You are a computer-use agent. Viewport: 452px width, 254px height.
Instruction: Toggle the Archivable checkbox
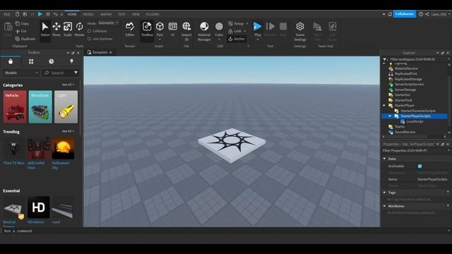click(420, 167)
